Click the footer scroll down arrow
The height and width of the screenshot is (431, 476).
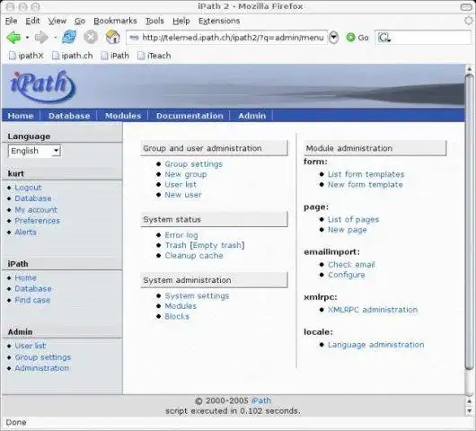469,411
